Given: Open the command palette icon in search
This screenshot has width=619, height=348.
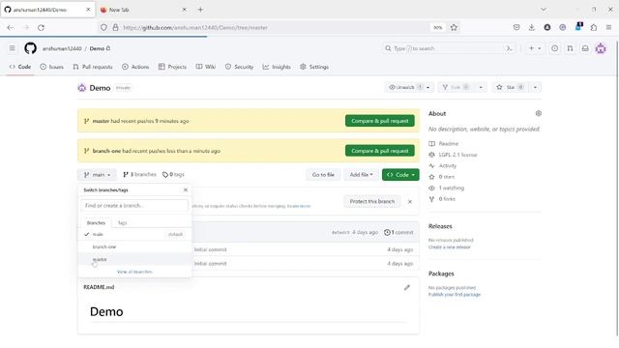Looking at the screenshot, I should point(510,48).
